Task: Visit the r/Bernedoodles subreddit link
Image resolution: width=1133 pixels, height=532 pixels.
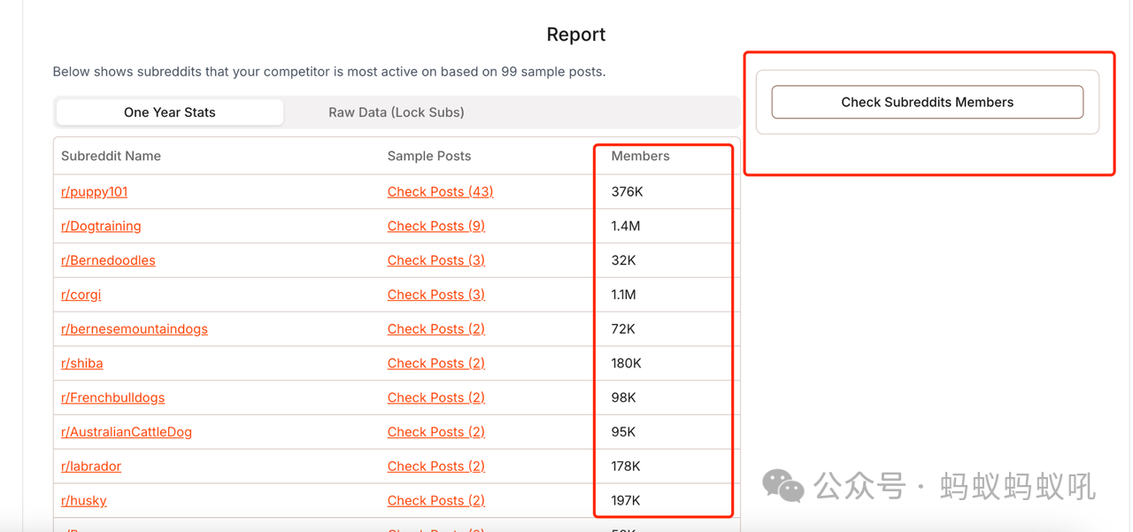Action: pos(108,261)
